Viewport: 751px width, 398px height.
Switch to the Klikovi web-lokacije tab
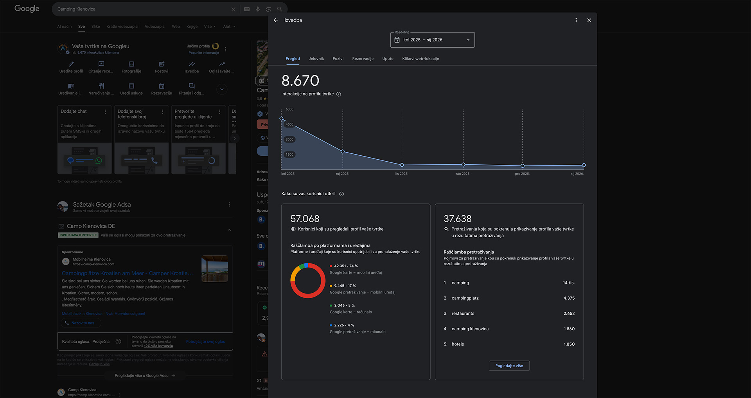[x=420, y=59]
